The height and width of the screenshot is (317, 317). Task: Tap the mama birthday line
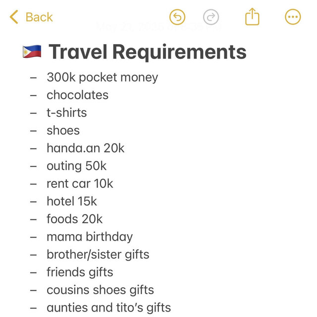pyautogui.click(x=90, y=237)
